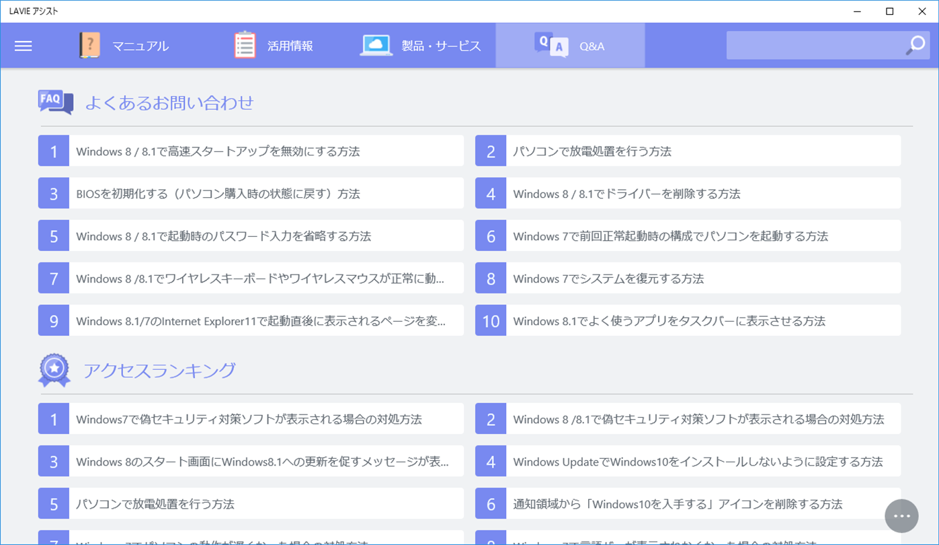Click the manual book icon
The height and width of the screenshot is (545, 939).
[89, 45]
